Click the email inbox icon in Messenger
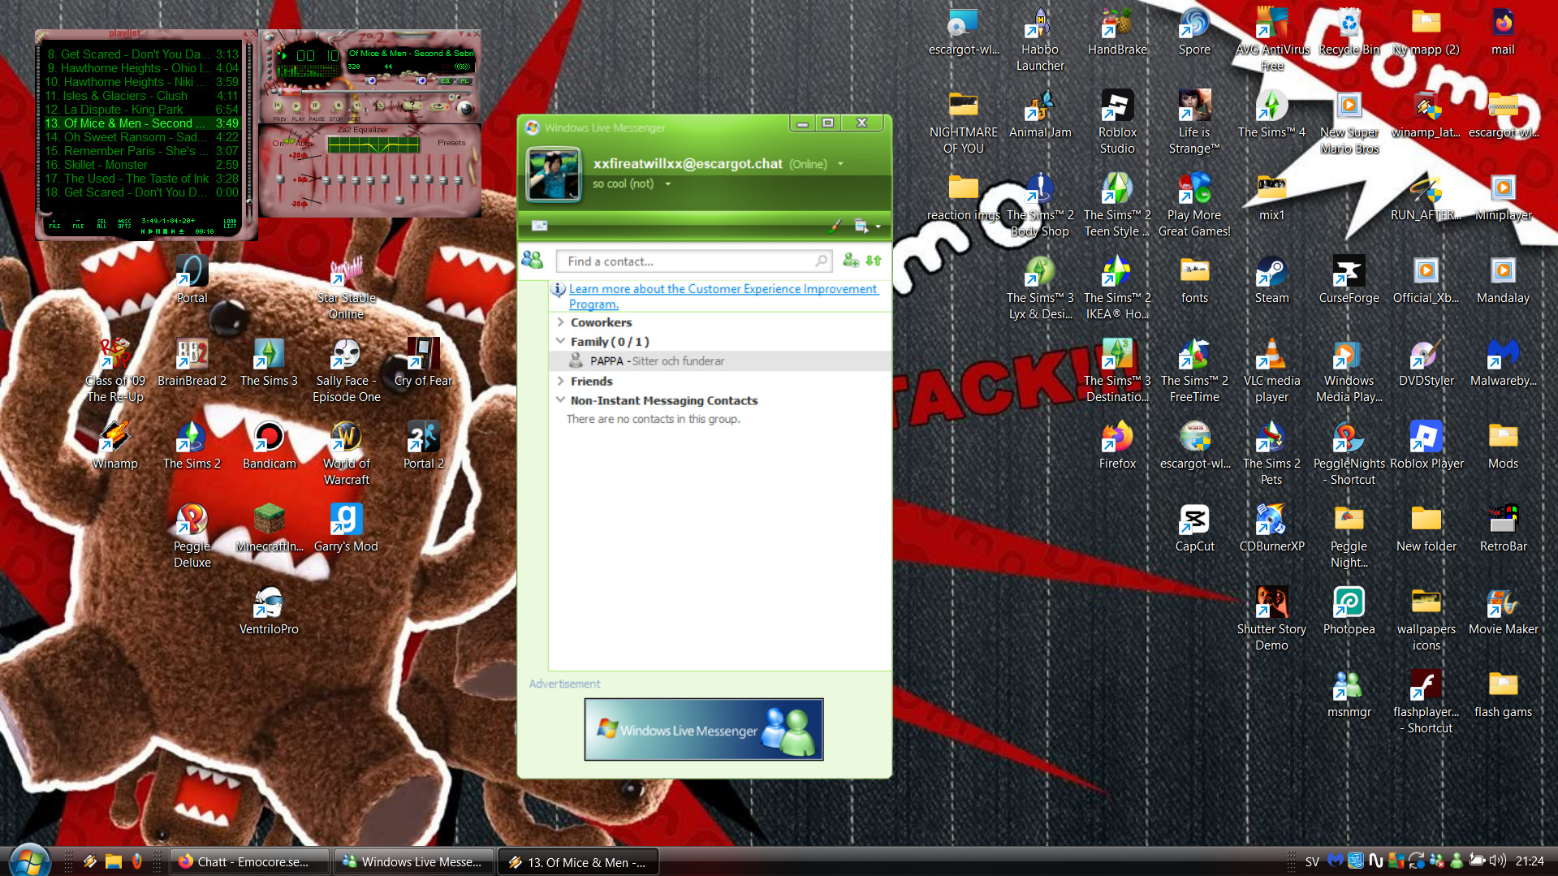 pyautogui.click(x=539, y=226)
